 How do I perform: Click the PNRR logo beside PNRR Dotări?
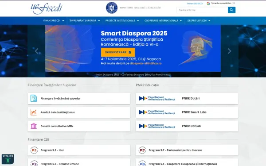coord(157,98)
